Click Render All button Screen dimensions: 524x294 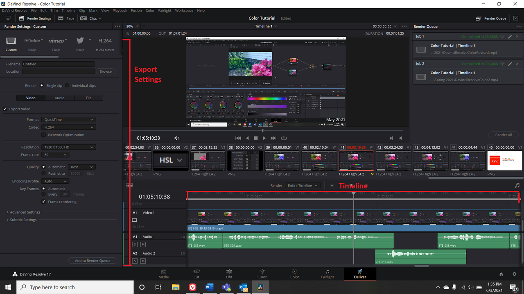pos(503,135)
